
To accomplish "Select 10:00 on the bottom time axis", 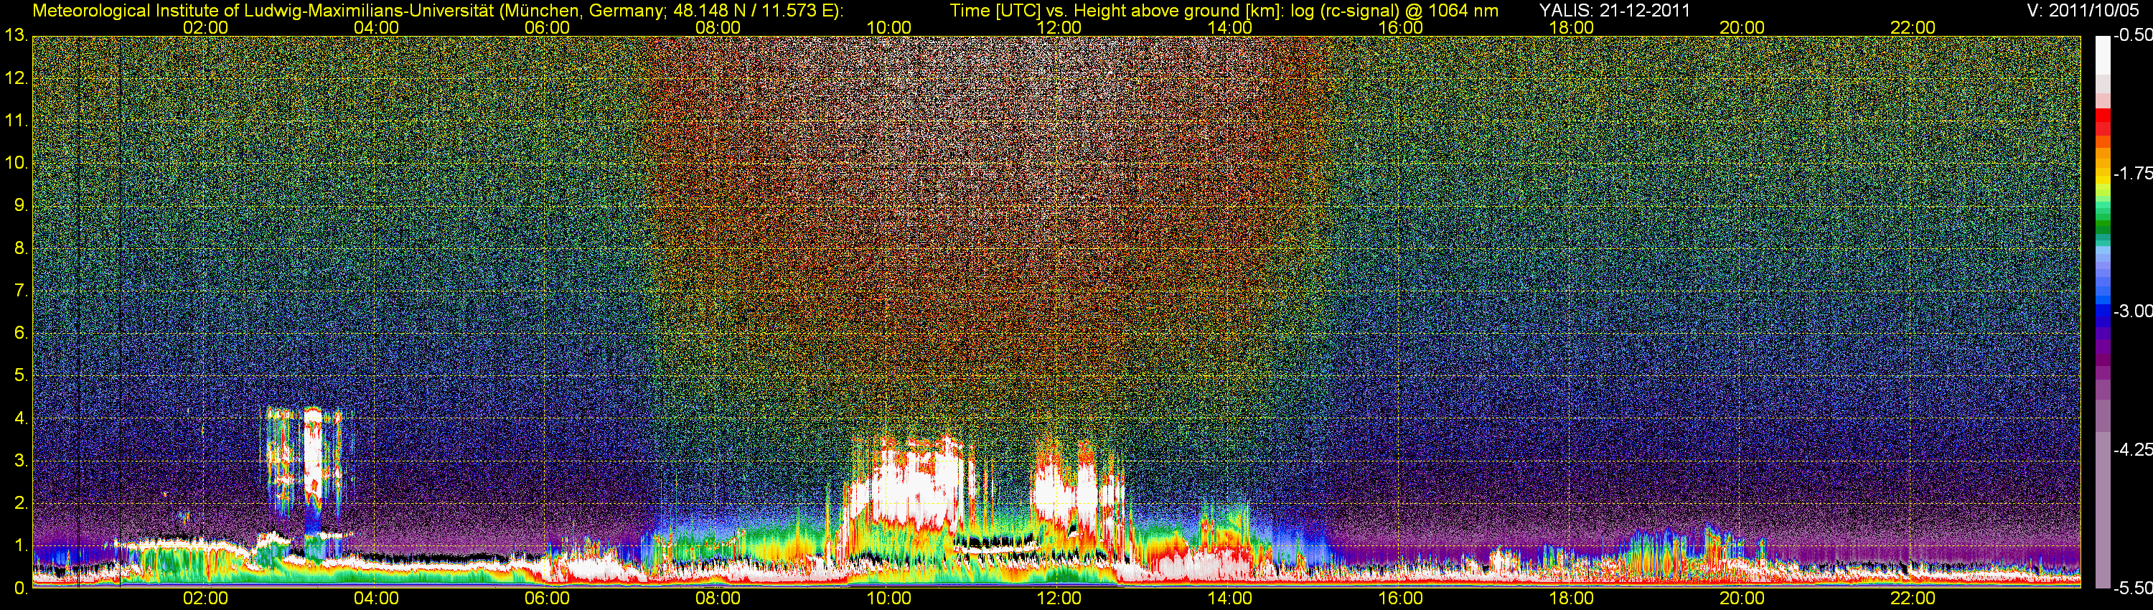I will point(888,599).
